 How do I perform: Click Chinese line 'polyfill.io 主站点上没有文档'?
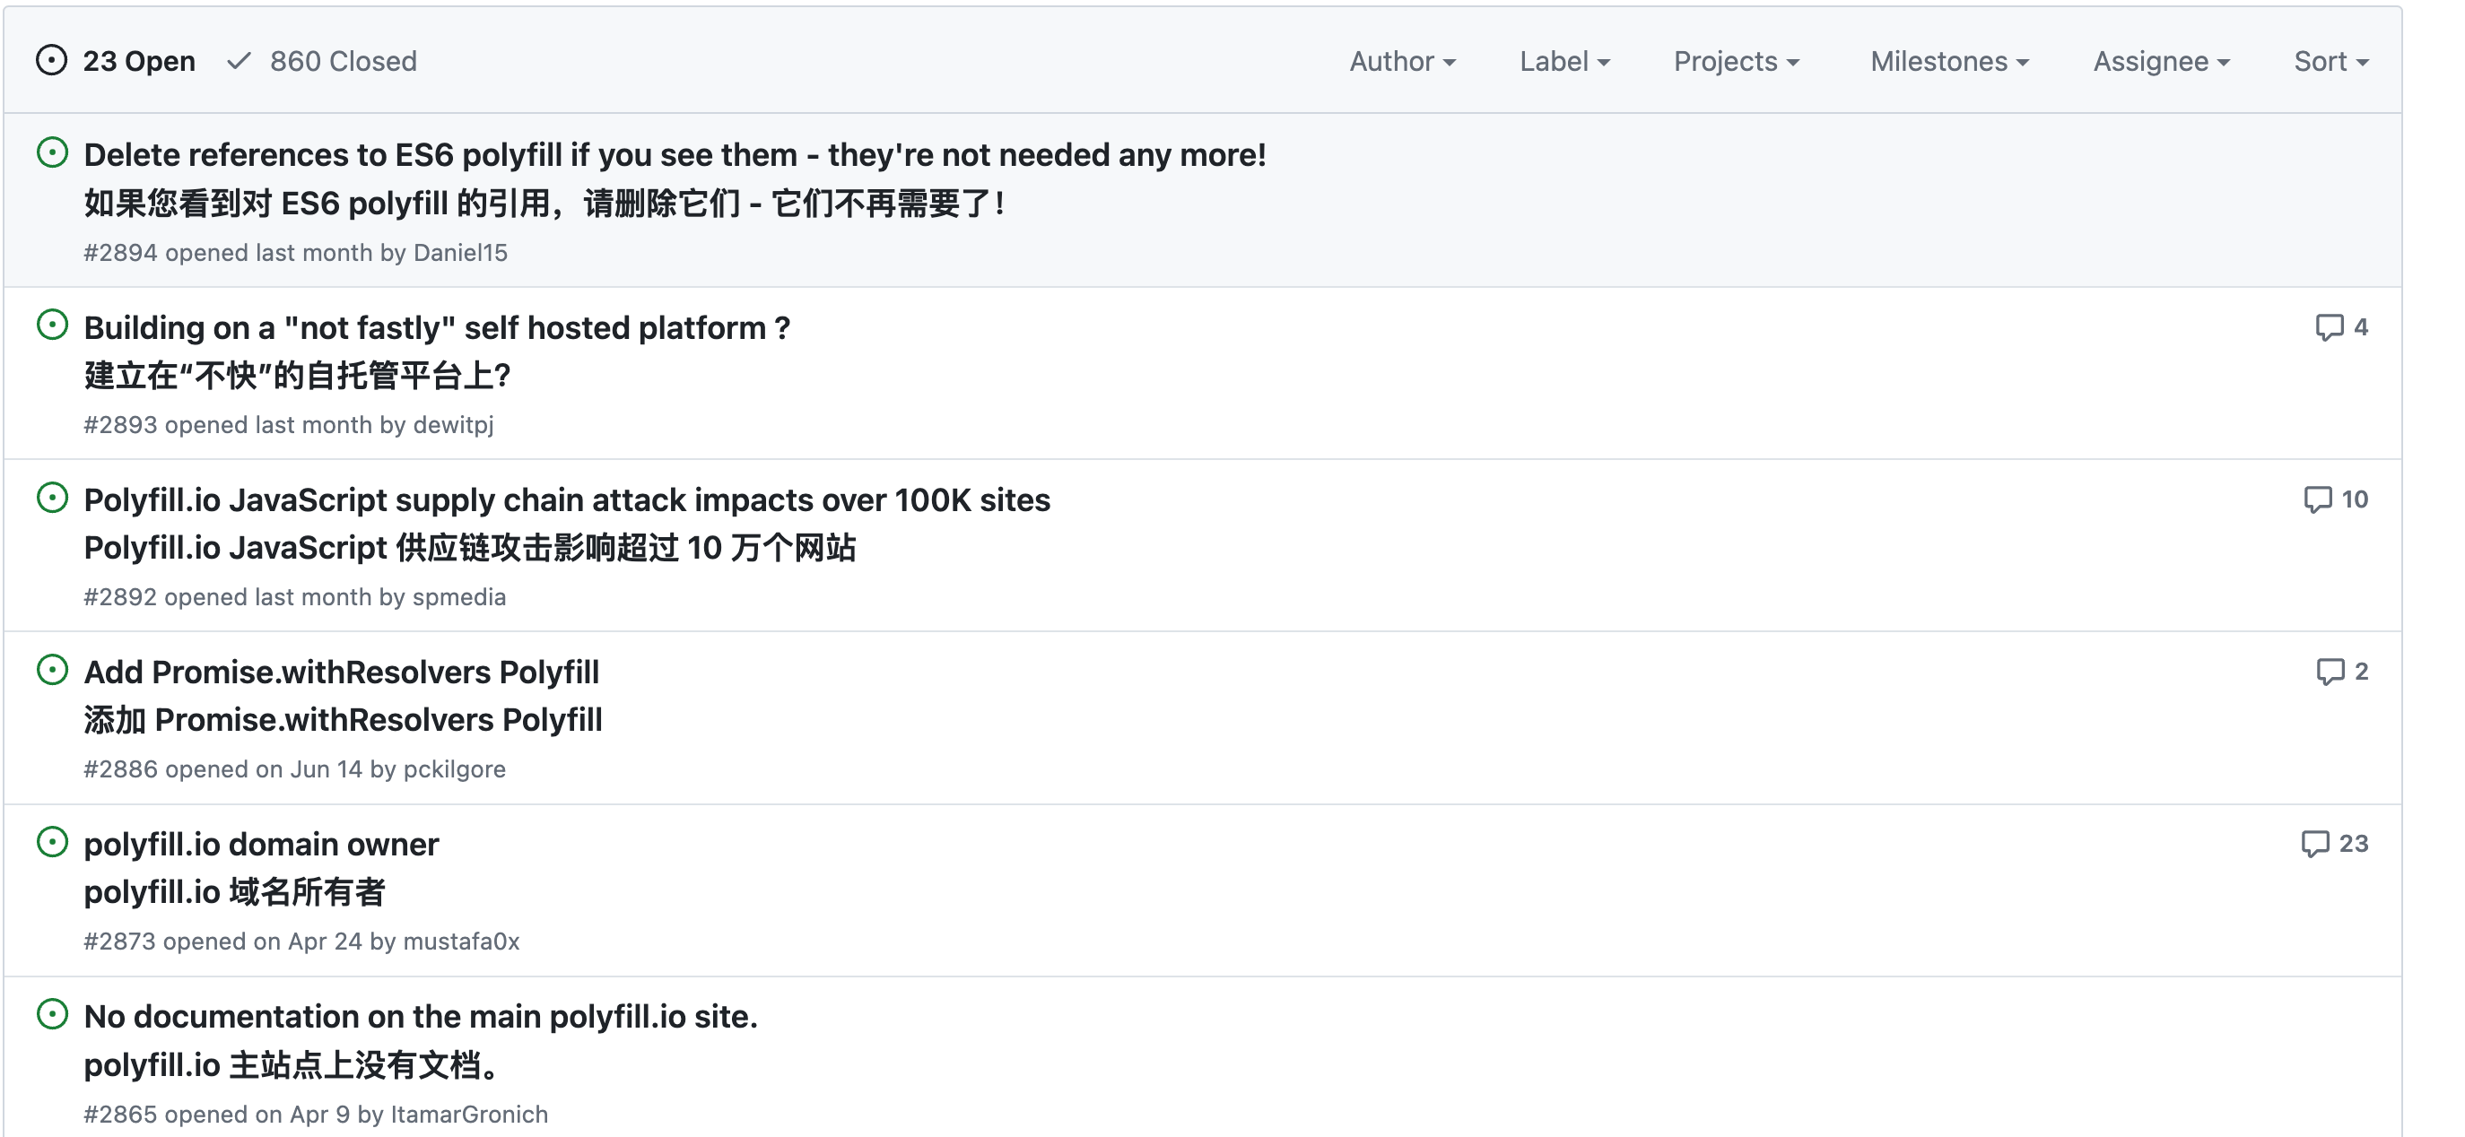point(292,1064)
